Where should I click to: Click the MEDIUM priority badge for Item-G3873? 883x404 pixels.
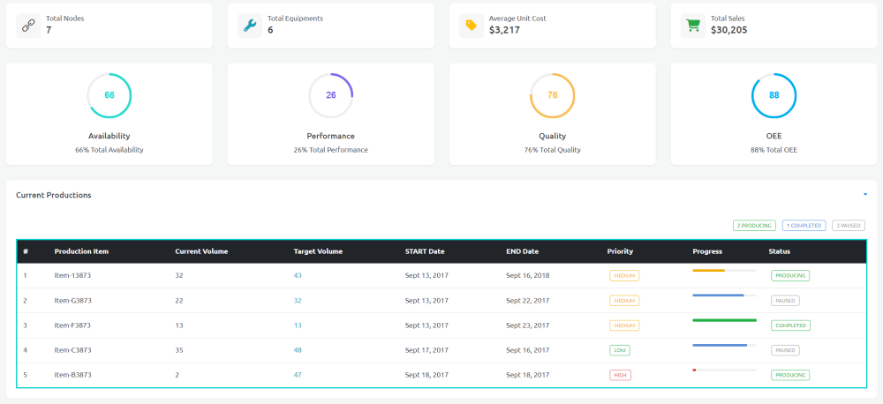click(624, 301)
